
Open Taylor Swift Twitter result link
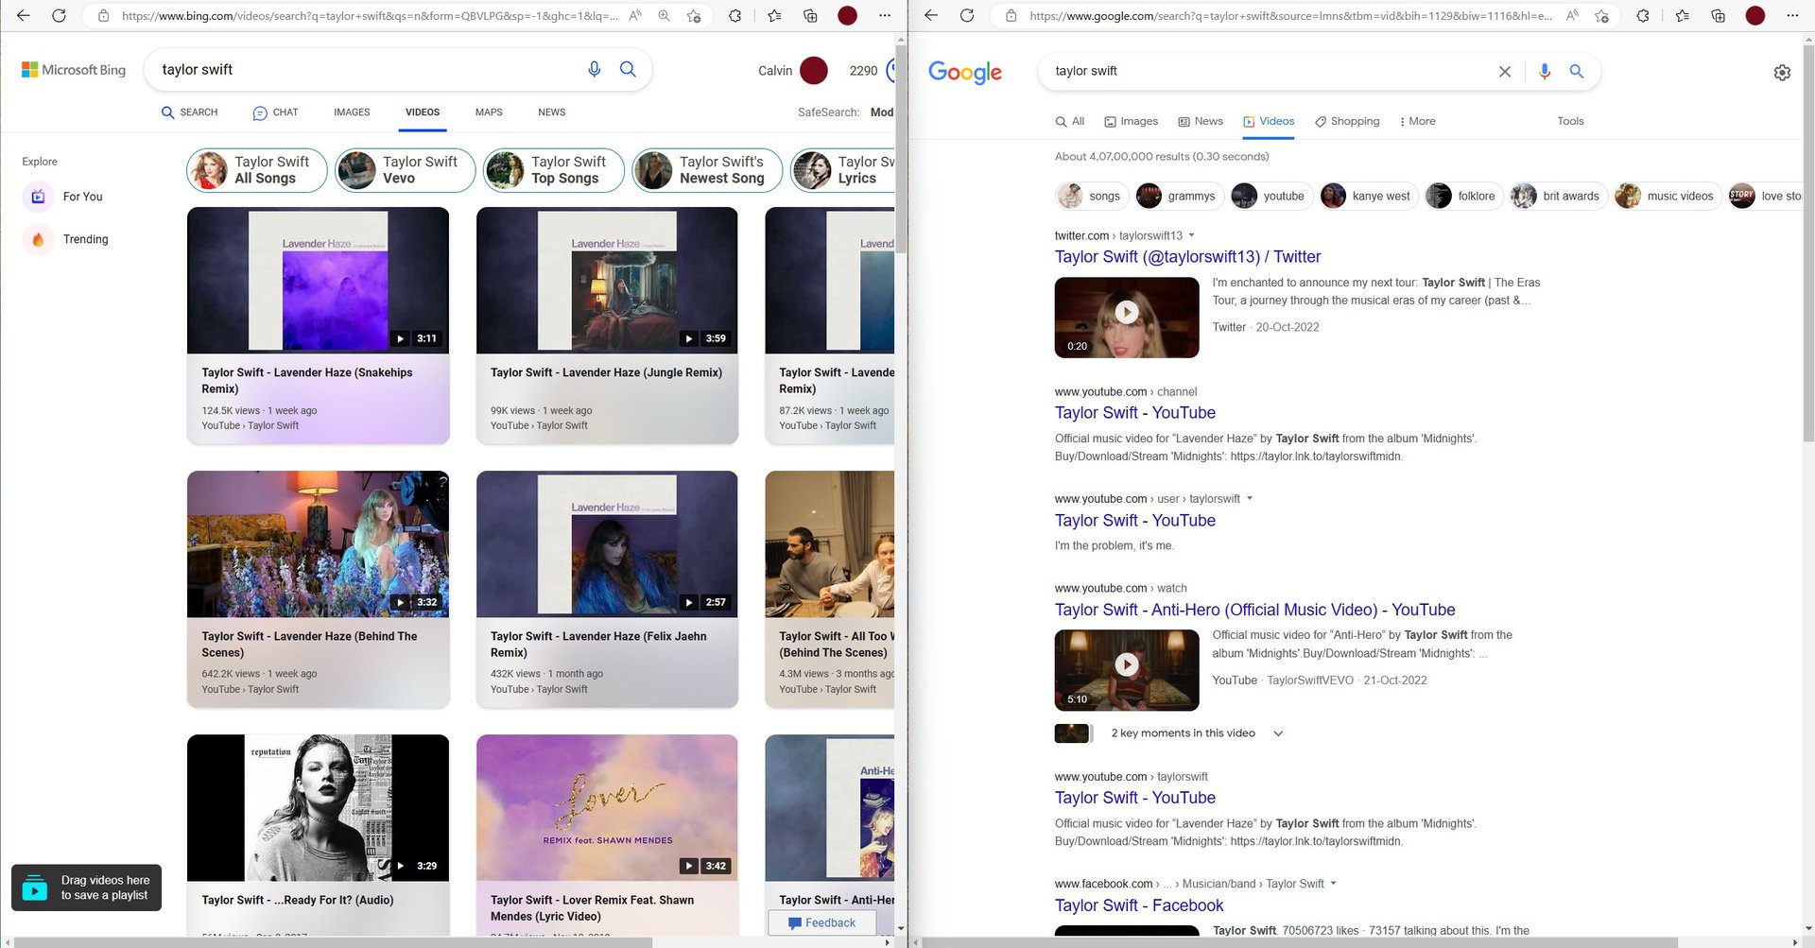[x=1187, y=257]
